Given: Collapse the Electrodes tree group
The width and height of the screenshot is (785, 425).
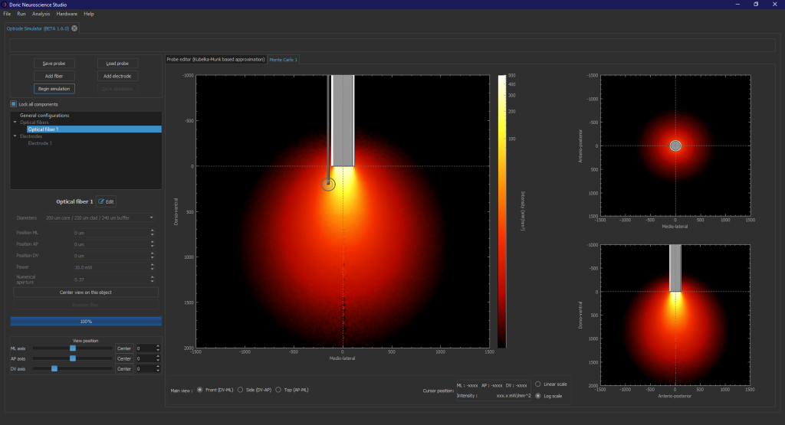Looking at the screenshot, I should (15, 136).
